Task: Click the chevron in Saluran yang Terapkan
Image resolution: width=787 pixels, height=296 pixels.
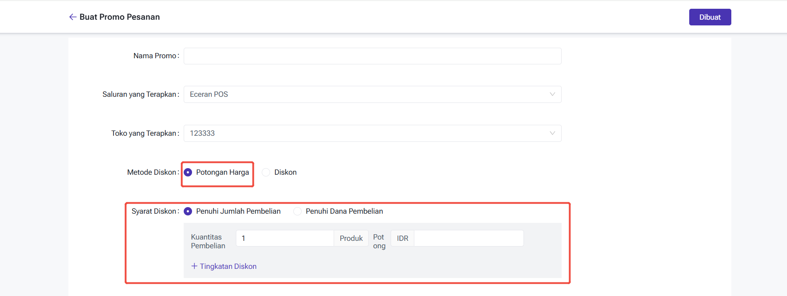Action: pos(552,95)
